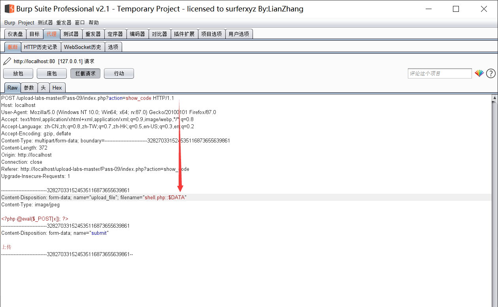Click the final boundary line ending with --

point(67,255)
